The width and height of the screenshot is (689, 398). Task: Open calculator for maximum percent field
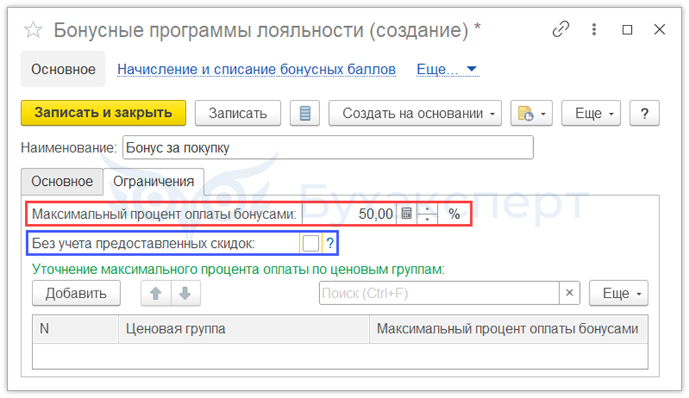(407, 214)
